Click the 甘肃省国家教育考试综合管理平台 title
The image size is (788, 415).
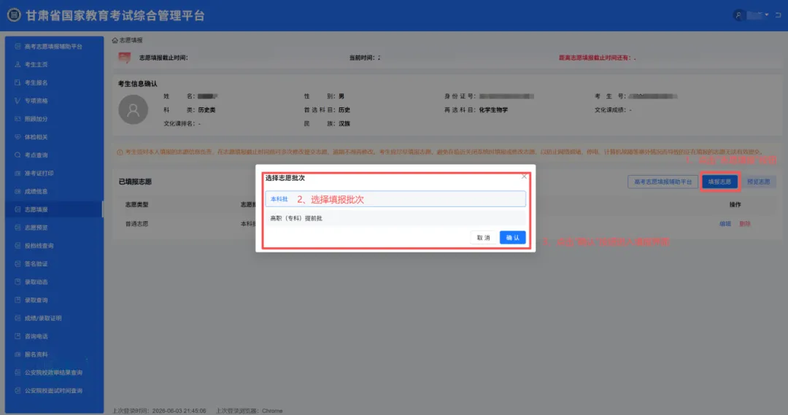click(115, 15)
